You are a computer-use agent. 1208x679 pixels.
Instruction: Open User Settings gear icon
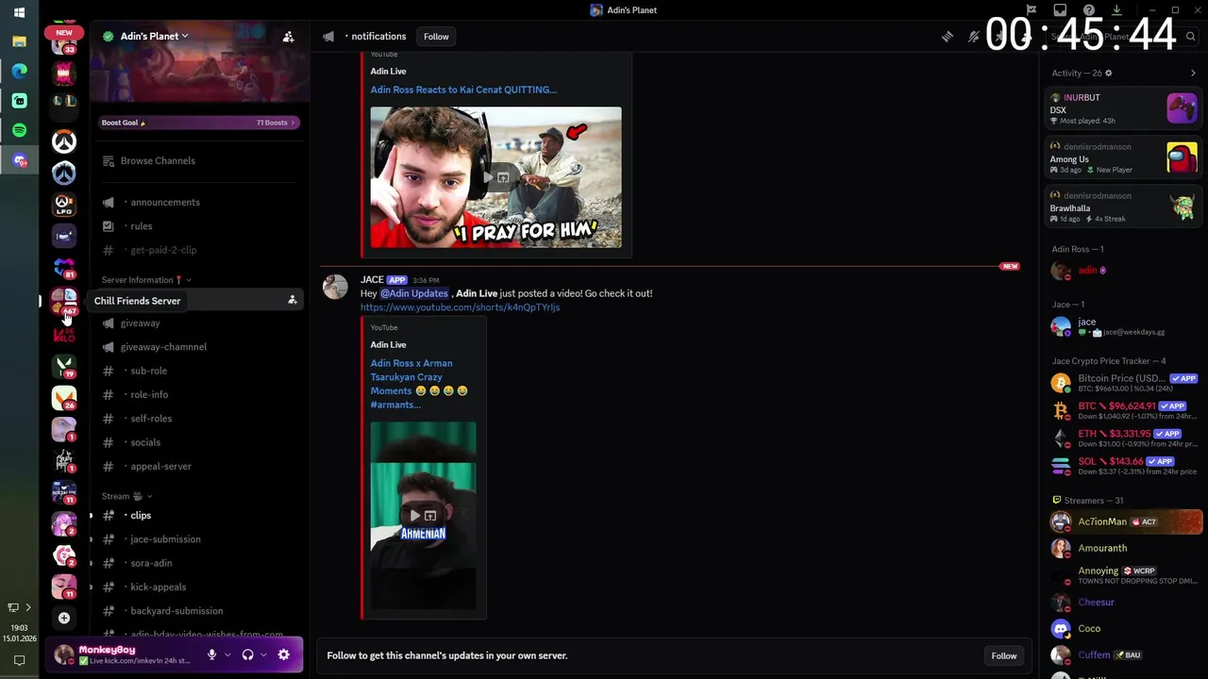tap(283, 654)
